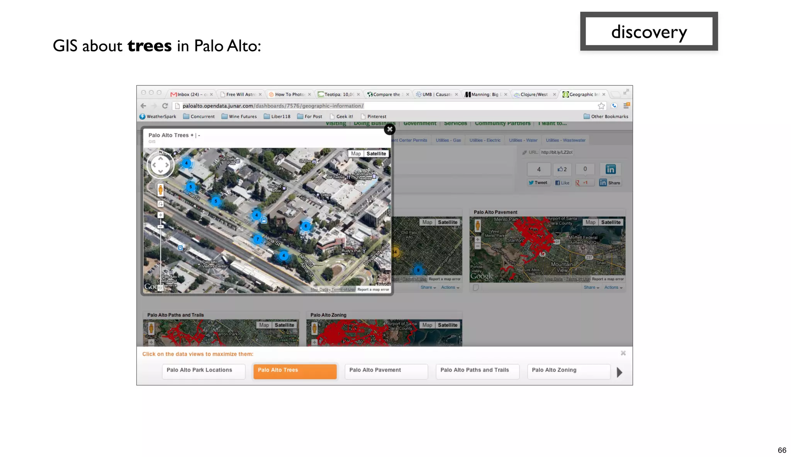Open the Services navigation menu

[455, 124]
